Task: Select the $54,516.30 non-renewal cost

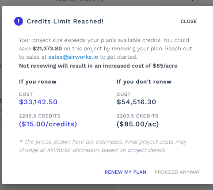Action: click(136, 102)
